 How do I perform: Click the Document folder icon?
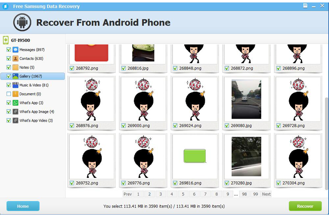(x=16, y=94)
